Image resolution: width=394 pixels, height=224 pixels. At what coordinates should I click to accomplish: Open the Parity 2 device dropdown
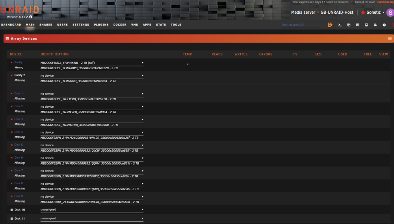tap(92, 76)
